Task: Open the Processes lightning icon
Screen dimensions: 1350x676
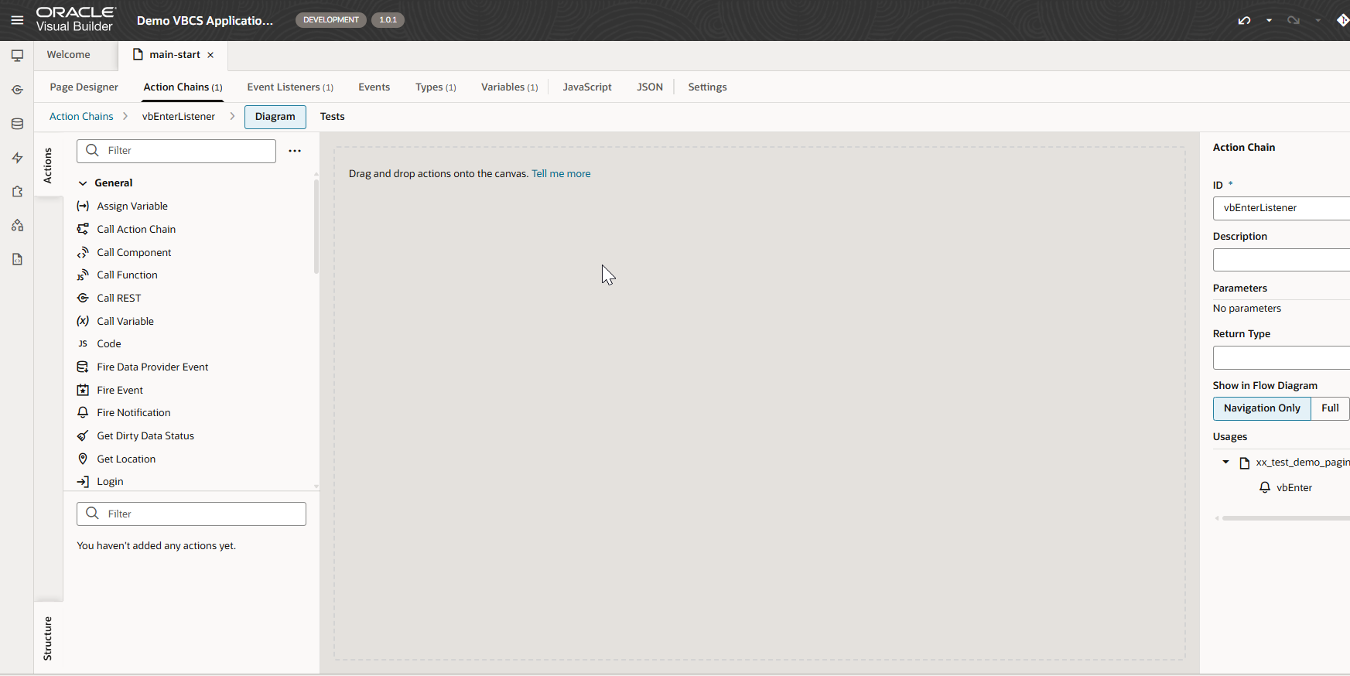Action: point(17,158)
